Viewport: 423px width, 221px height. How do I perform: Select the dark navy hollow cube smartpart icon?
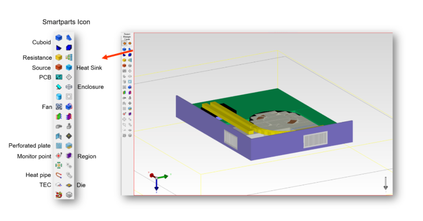tap(69, 48)
